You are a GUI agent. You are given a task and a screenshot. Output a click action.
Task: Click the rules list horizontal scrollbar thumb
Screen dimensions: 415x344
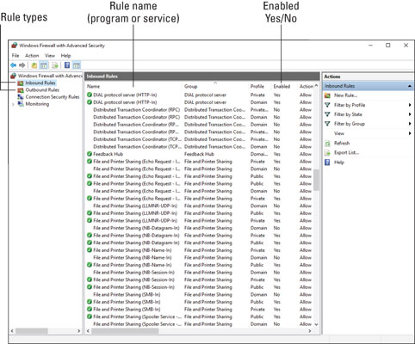pyautogui.click(x=125, y=331)
